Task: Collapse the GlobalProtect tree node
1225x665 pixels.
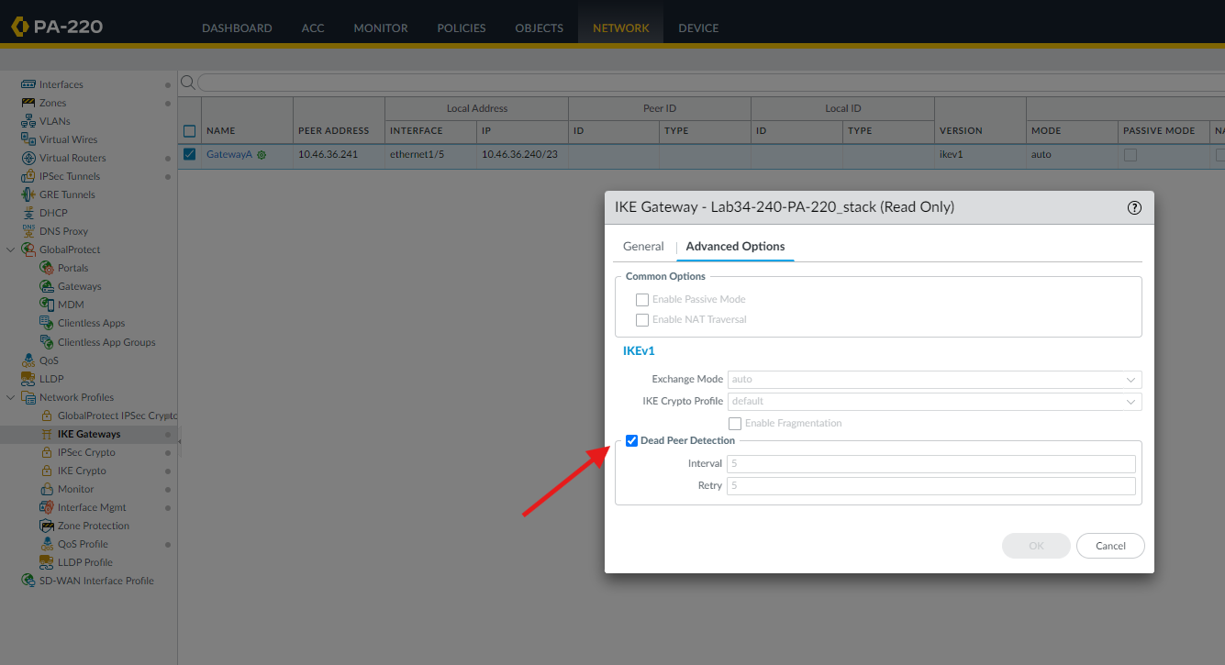Action: pos(11,249)
